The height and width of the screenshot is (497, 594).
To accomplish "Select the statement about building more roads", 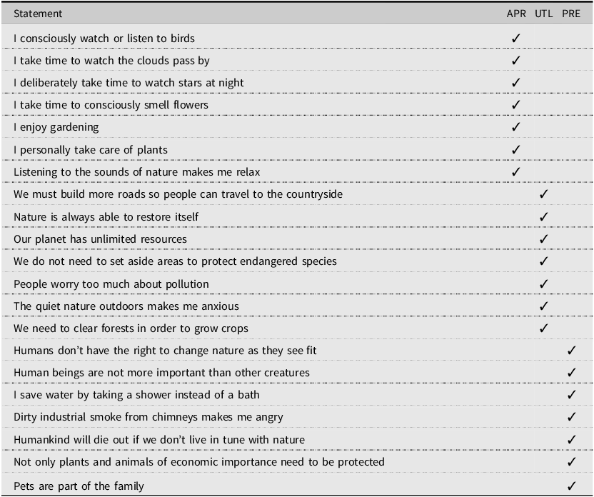I will [x=178, y=194].
